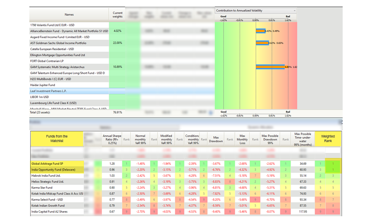Click the 117.95 time-under-water value
Screen dimensions: 372x222
pos(303,212)
